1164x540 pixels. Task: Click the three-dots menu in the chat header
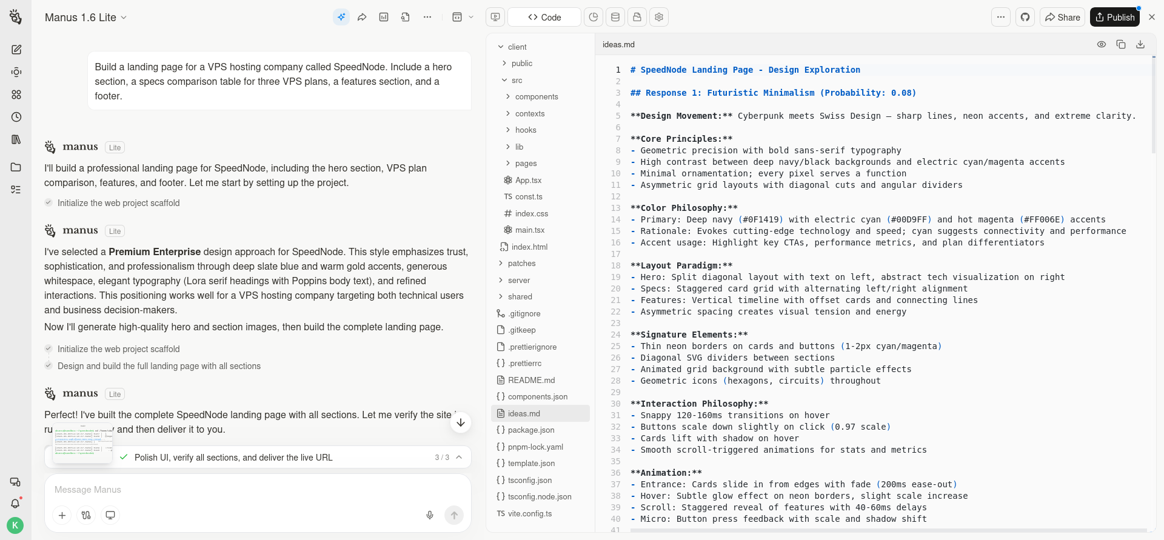pyautogui.click(x=427, y=17)
